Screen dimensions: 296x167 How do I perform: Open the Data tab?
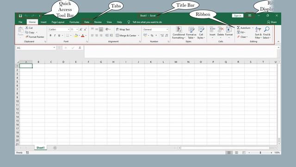click(86, 22)
